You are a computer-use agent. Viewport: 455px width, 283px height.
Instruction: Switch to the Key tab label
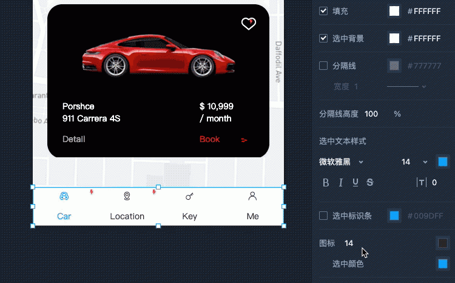click(x=190, y=216)
